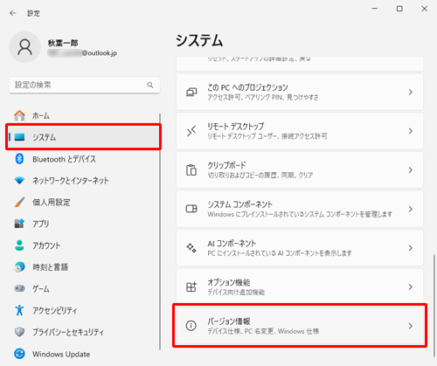Click the gamepad icon for ゲーム

tap(19, 288)
